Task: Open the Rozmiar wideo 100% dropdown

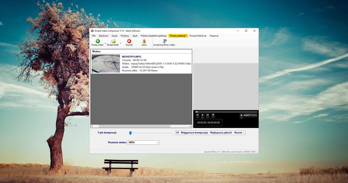Action: click(143, 142)
